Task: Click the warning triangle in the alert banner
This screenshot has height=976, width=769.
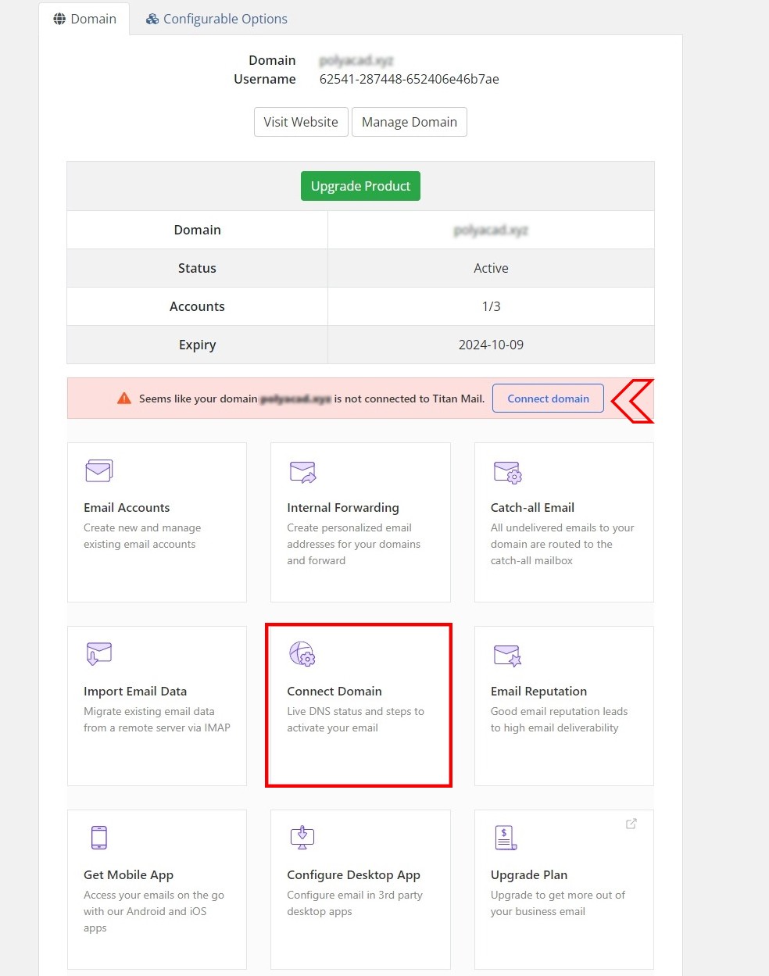Action: pos(123,398)
